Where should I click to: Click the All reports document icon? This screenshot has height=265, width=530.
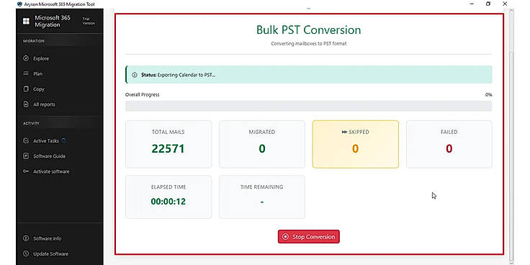click(x=26, y=104)
